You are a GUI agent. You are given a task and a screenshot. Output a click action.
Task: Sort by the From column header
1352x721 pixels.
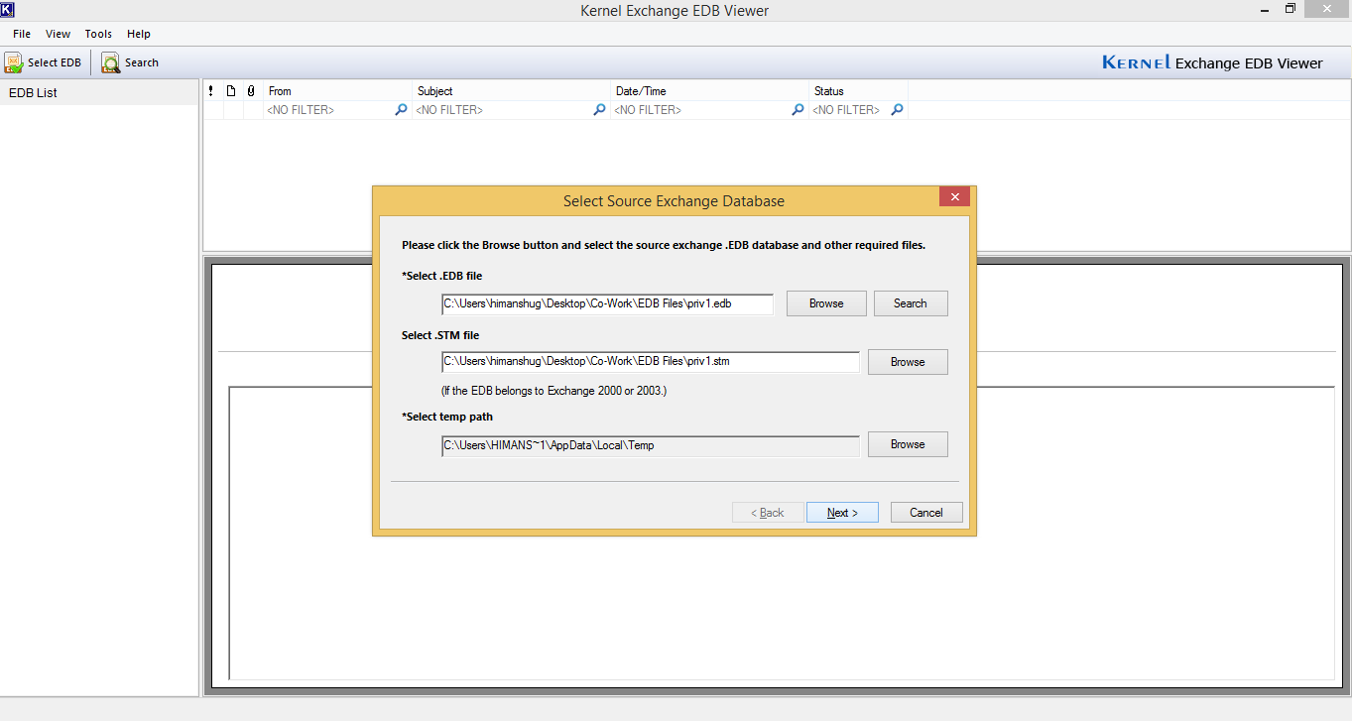point(337,90)
